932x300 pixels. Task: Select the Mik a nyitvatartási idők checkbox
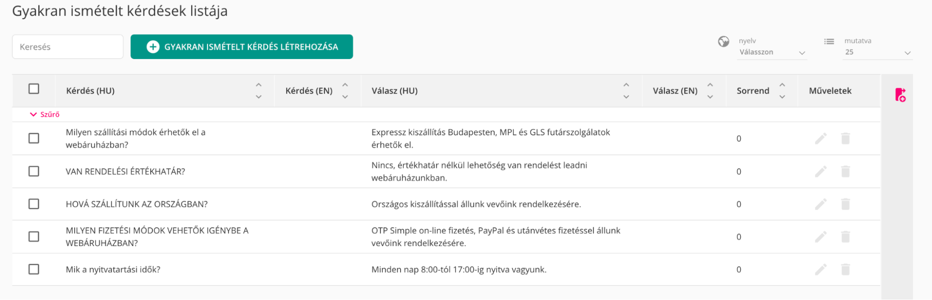click(x=34, y=269)
